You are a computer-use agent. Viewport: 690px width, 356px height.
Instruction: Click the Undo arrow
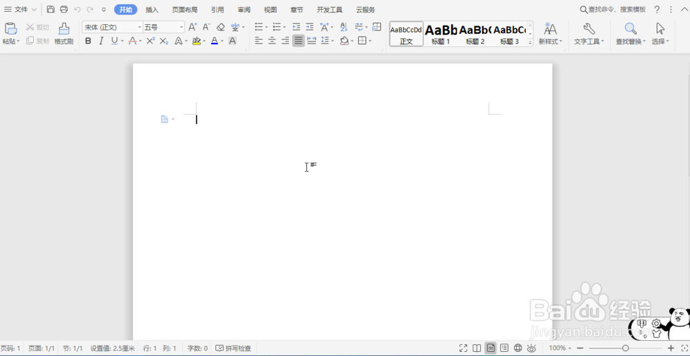click(77, 9)
